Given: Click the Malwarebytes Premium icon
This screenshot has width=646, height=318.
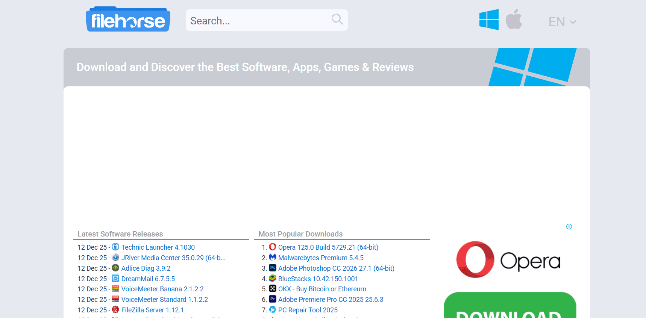Looking at the screenshot, I should (x=273, y=258).
